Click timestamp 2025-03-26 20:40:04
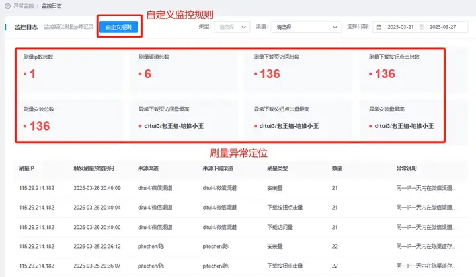This screenshot has height=277, width=476. (x=97, y=207)
